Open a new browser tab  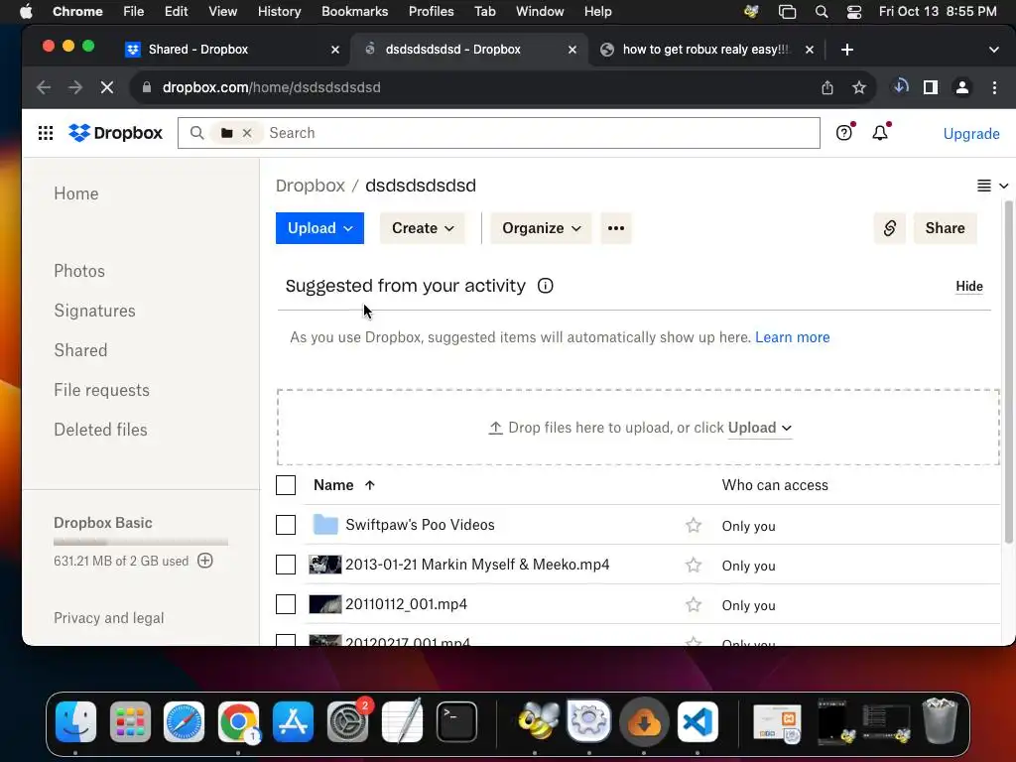point(847,50)
